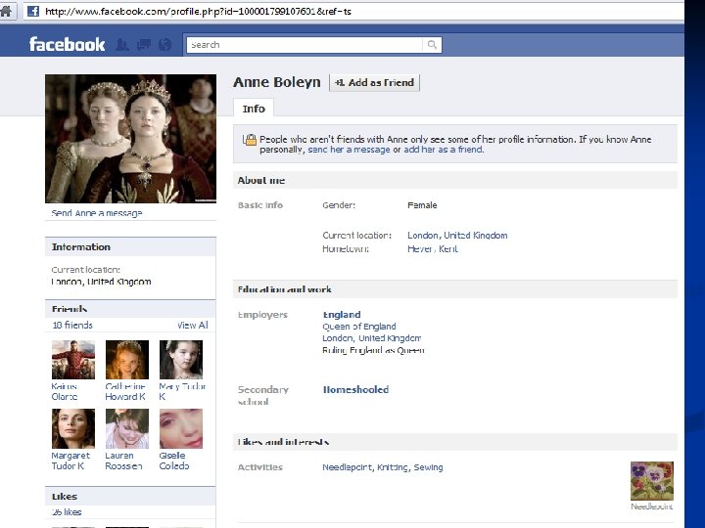Open Lauren Roossien friend thumbnail
The width and height of the screenshot is (705, 528).
tap(126, 429)
